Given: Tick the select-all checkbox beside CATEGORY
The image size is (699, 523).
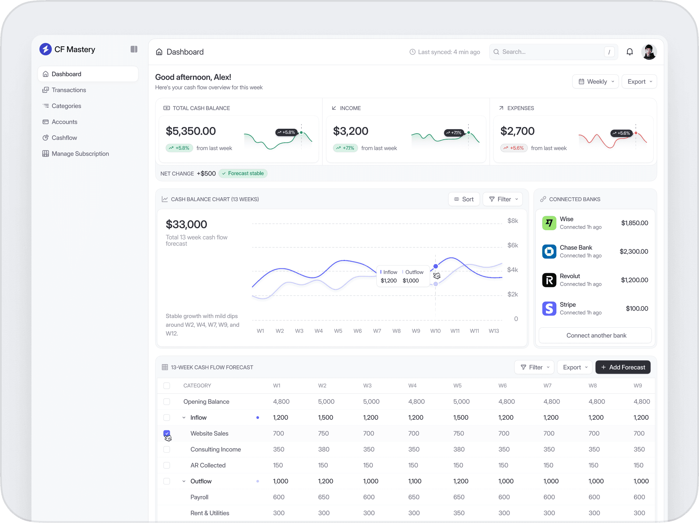Looking at the screenshot, I should [167, 386].
